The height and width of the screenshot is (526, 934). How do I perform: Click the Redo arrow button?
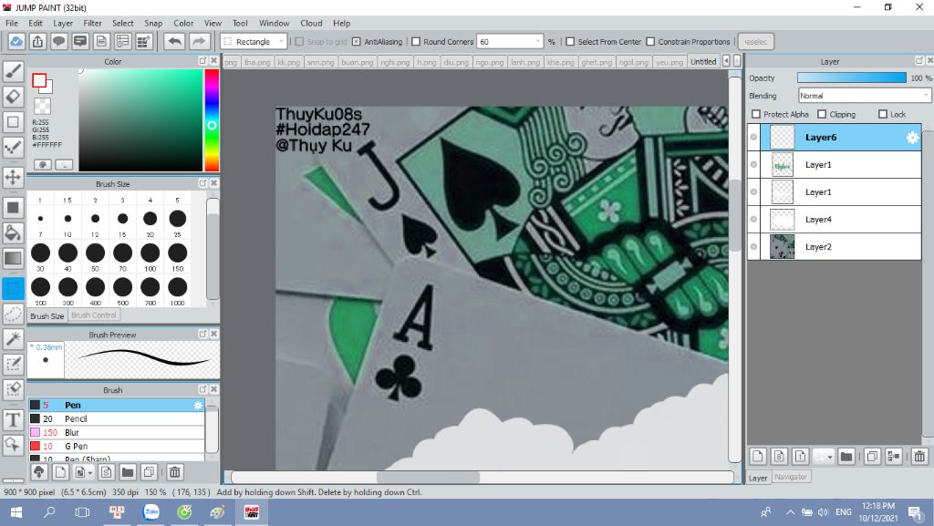(199, 42)
